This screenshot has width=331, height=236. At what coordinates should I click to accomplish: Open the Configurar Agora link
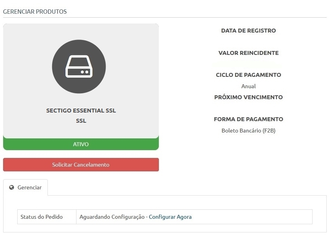pyautogui.click(x=170, y=217)
